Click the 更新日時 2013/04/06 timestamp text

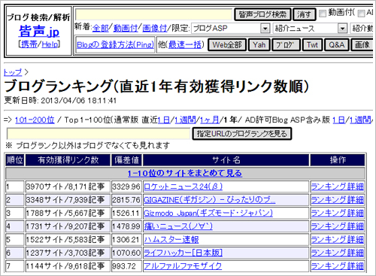tap(60, 101)
